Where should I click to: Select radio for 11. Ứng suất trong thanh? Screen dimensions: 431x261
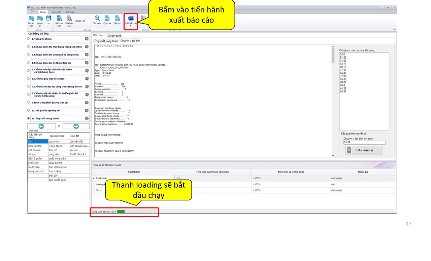(28, 118)
